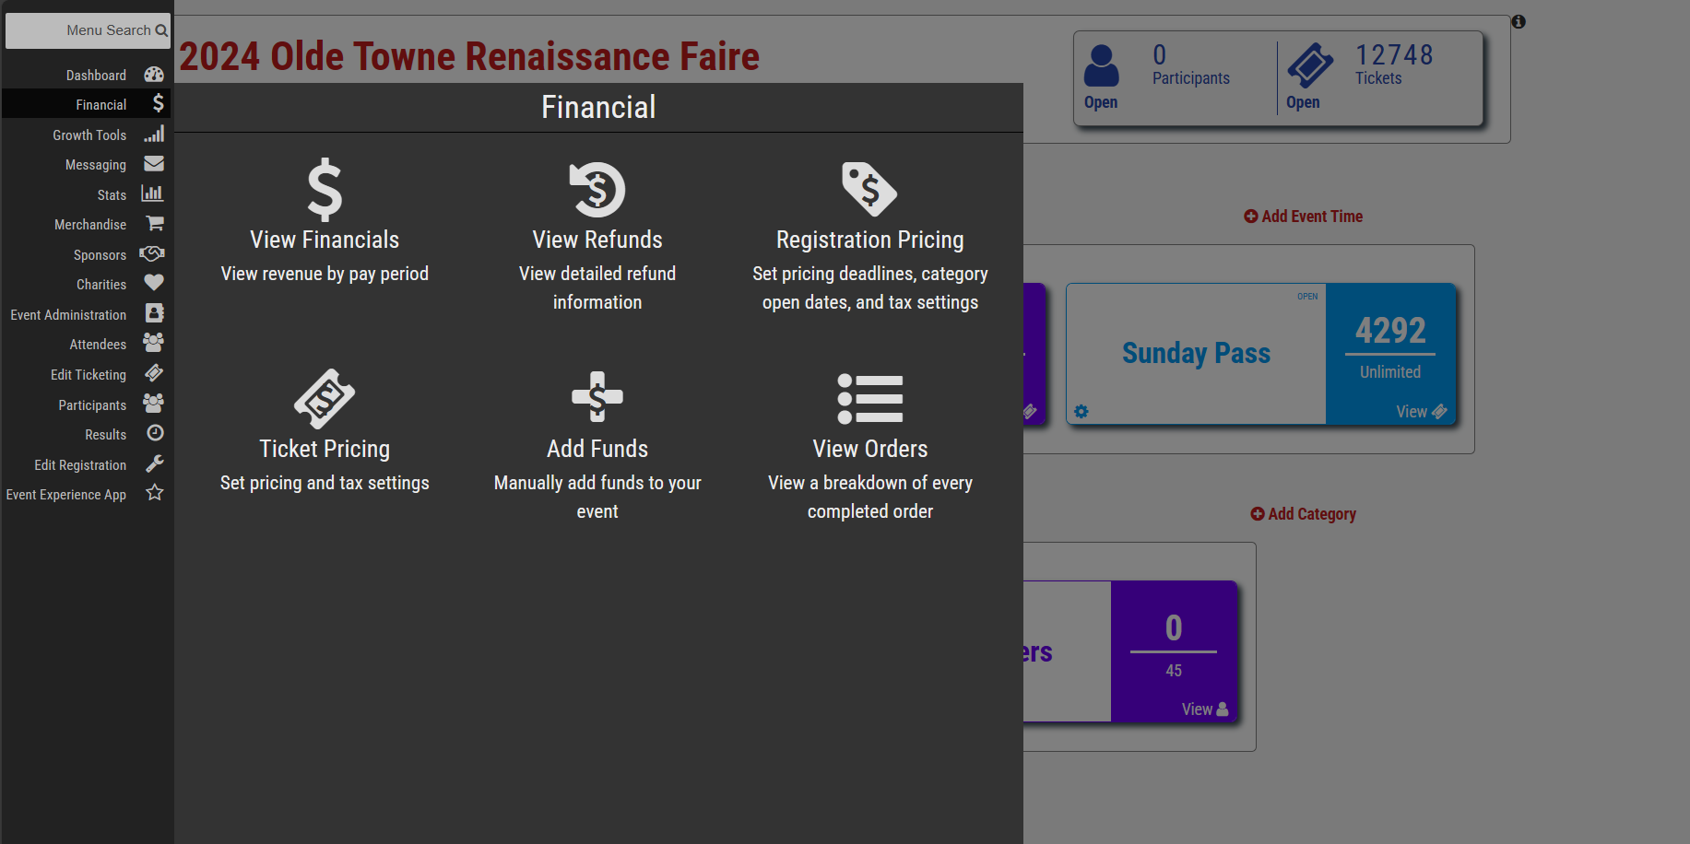Click the Add Event Time button
The image size is (1690, 844).
pyautogui.click(x=1303, y=216)
